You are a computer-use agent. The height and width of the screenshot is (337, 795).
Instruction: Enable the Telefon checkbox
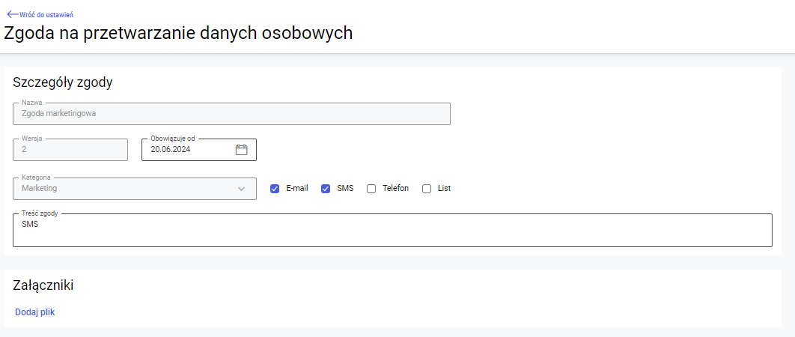[x=371, y=189]
